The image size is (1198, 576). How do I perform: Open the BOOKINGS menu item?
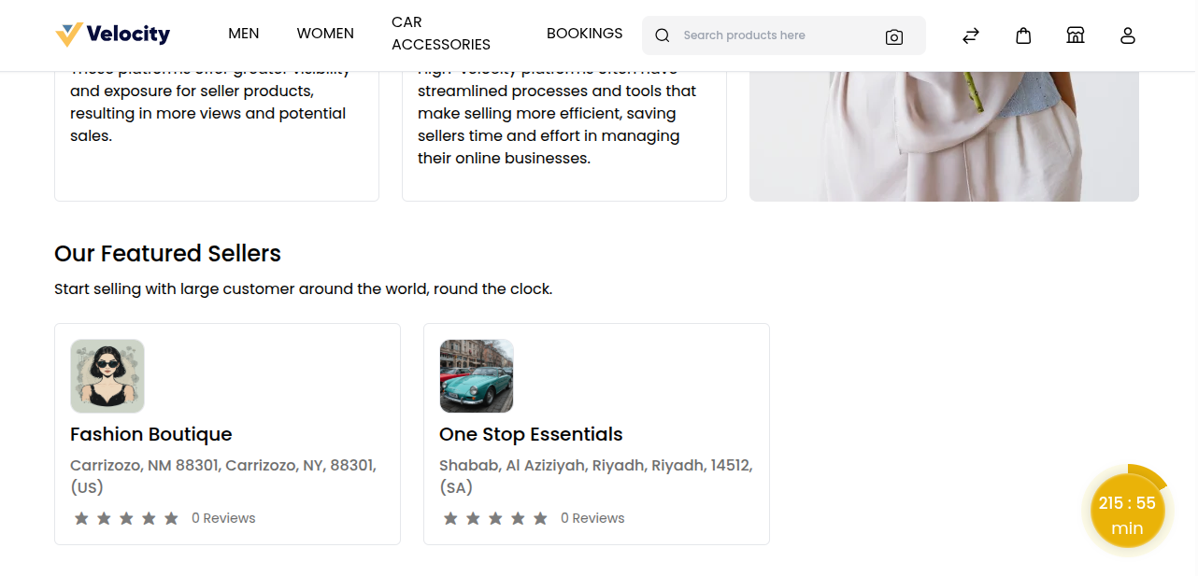click(584, 34)
